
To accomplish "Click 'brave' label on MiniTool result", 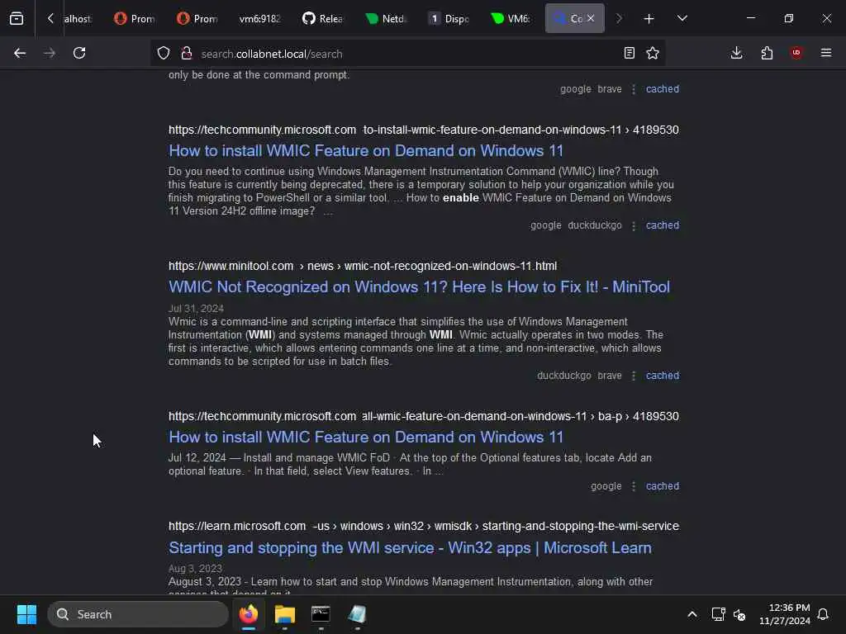I will 610,376.
